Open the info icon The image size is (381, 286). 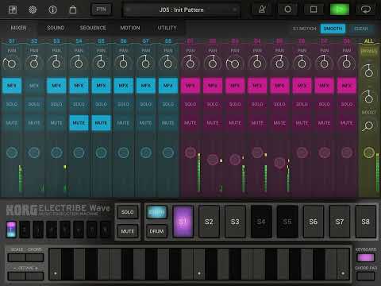click(52, 10)
